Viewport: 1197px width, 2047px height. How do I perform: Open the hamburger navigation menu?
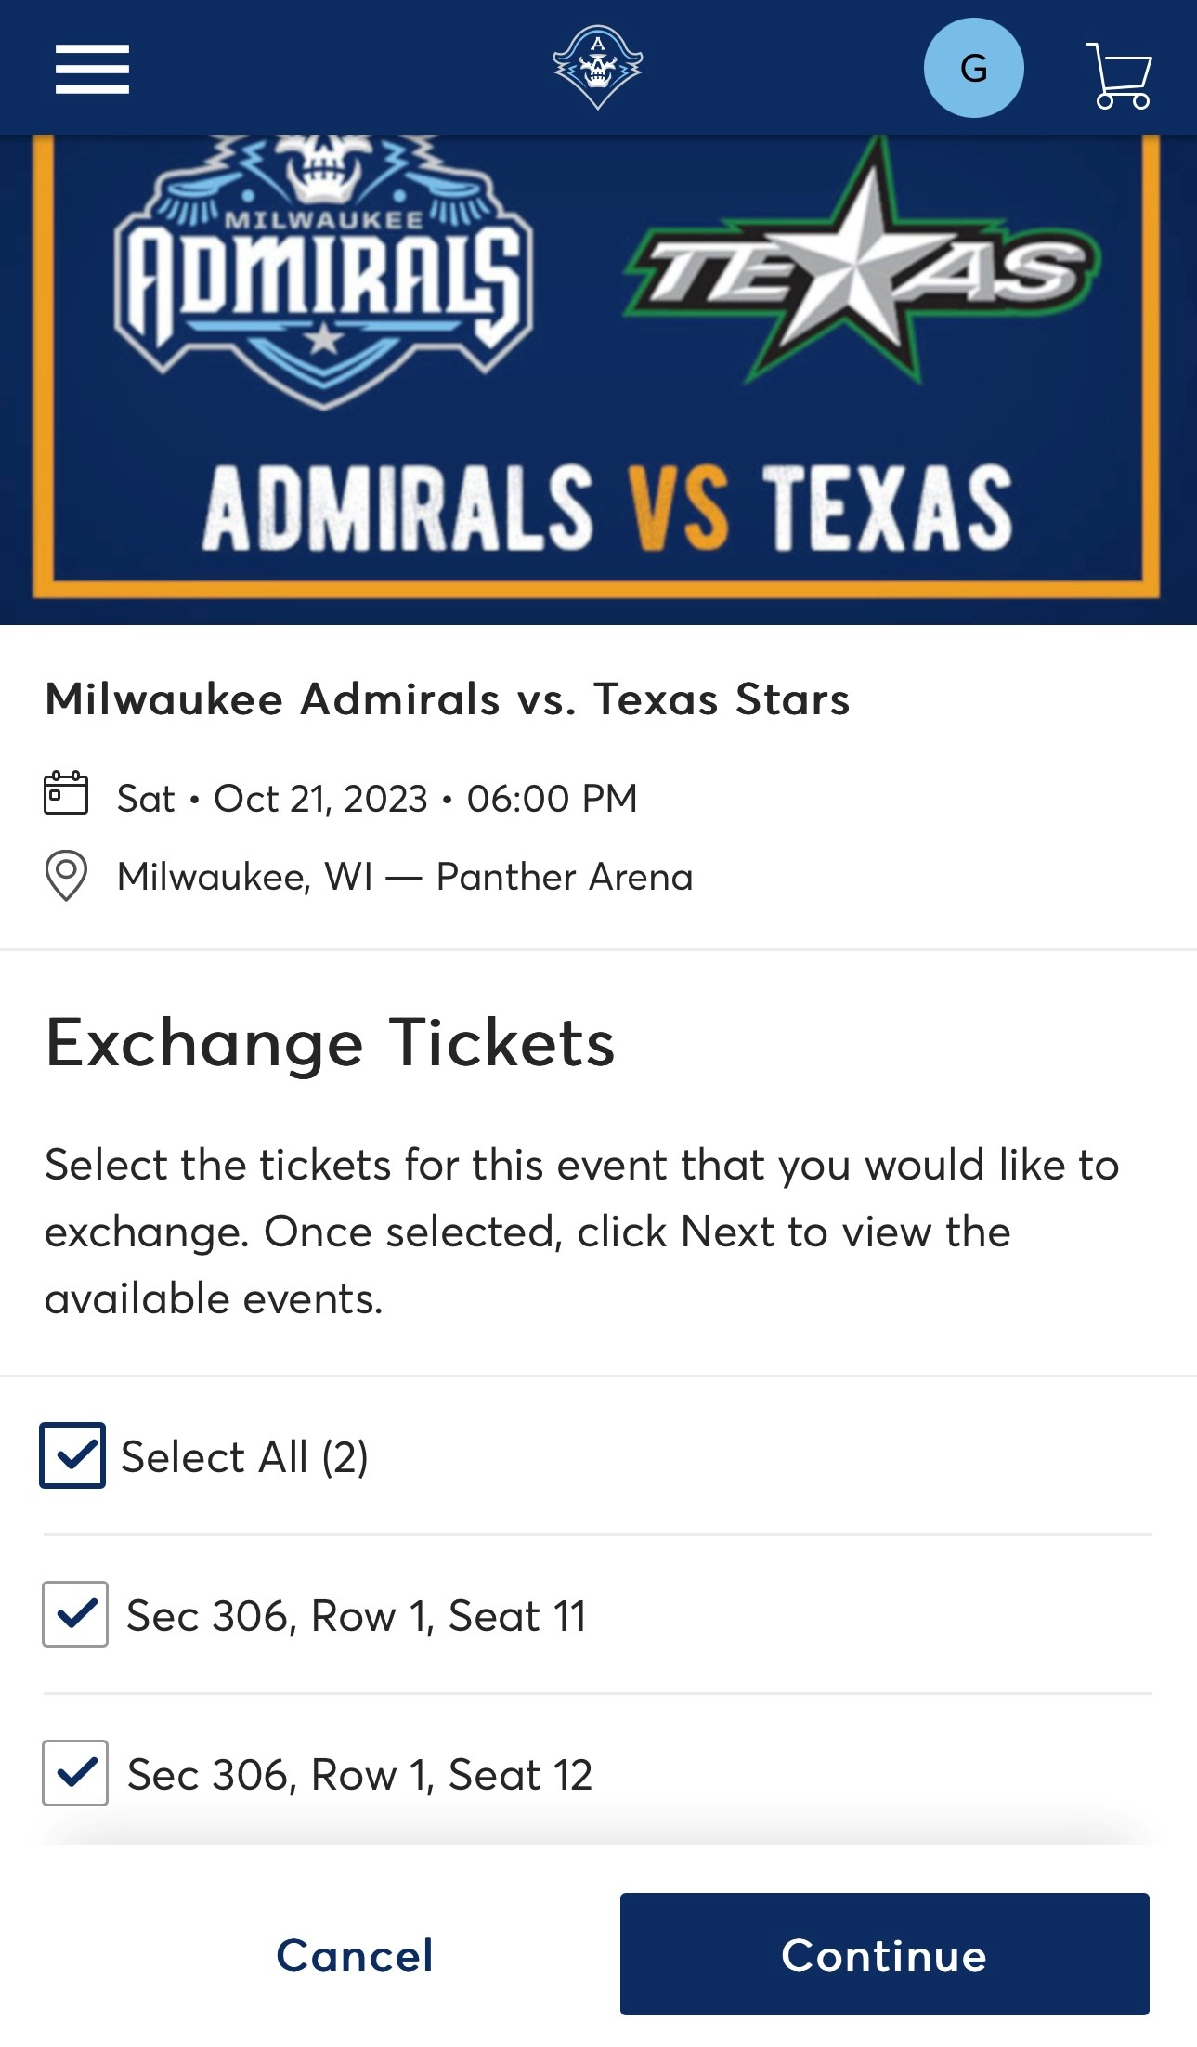coord(92,69)
